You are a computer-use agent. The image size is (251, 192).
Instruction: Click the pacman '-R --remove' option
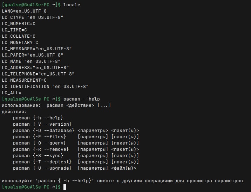[51, 149]
